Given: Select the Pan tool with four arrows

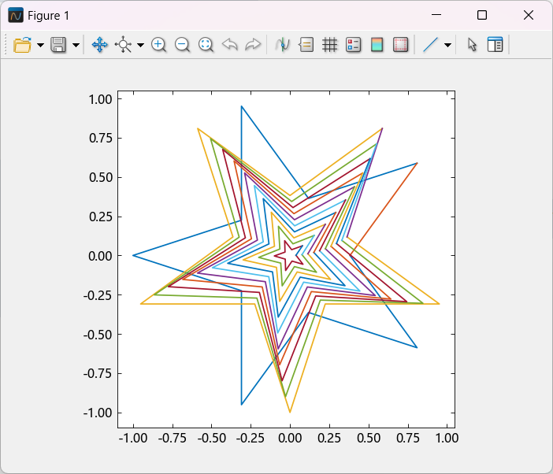Looking at the screenshot, I should pos(100,45).
